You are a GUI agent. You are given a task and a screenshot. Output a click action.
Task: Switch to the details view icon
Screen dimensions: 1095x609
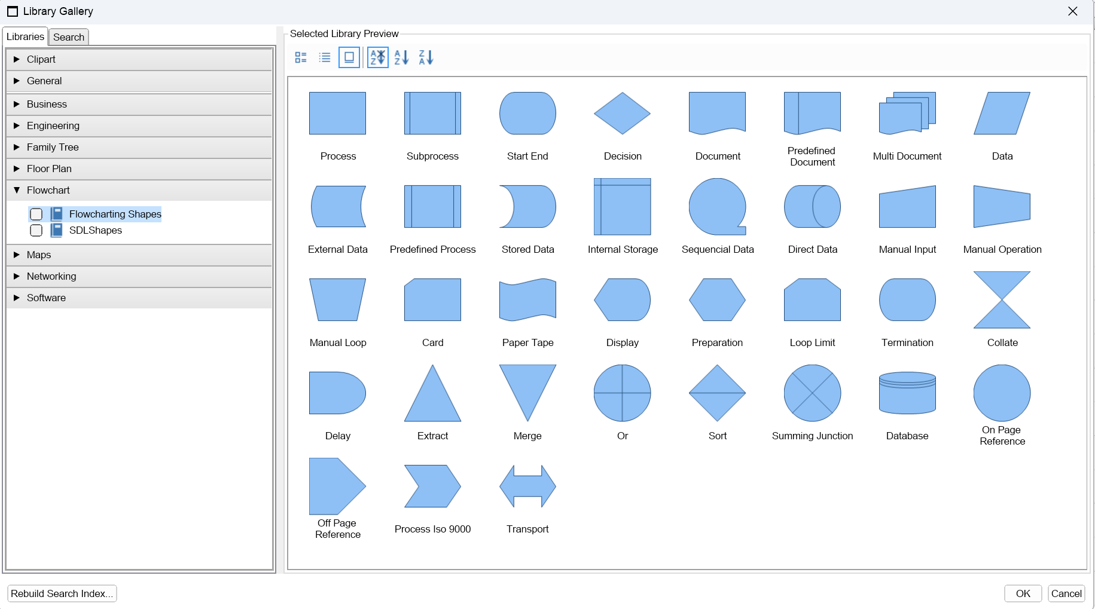pos(301,57)
